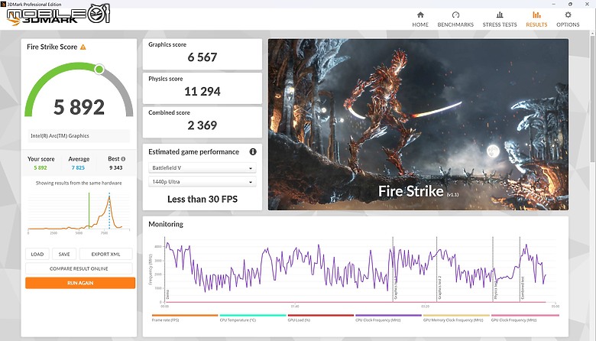Click the Fire Strike Score warning triangle

83,47
